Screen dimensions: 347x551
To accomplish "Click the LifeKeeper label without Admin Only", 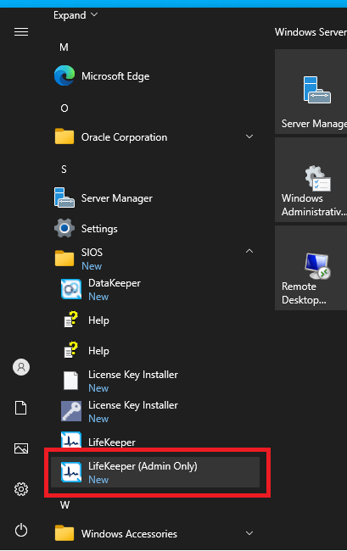I will 111,442.
